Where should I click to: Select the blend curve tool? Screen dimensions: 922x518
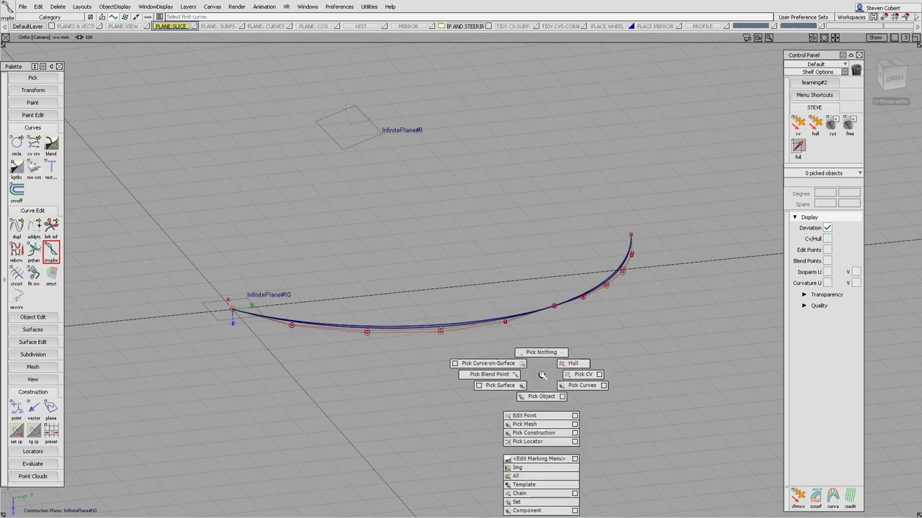[x=51, y=144]
